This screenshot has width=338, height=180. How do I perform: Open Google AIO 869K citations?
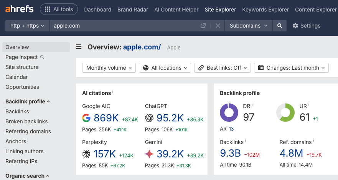[106, 118]
